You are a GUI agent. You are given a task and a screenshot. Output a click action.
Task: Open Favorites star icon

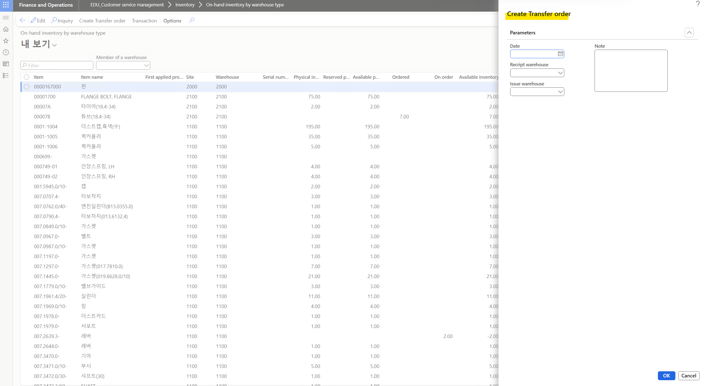[6, 41]
